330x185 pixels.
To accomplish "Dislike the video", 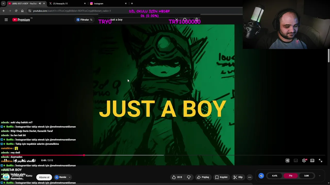I will tap(189, 177).
